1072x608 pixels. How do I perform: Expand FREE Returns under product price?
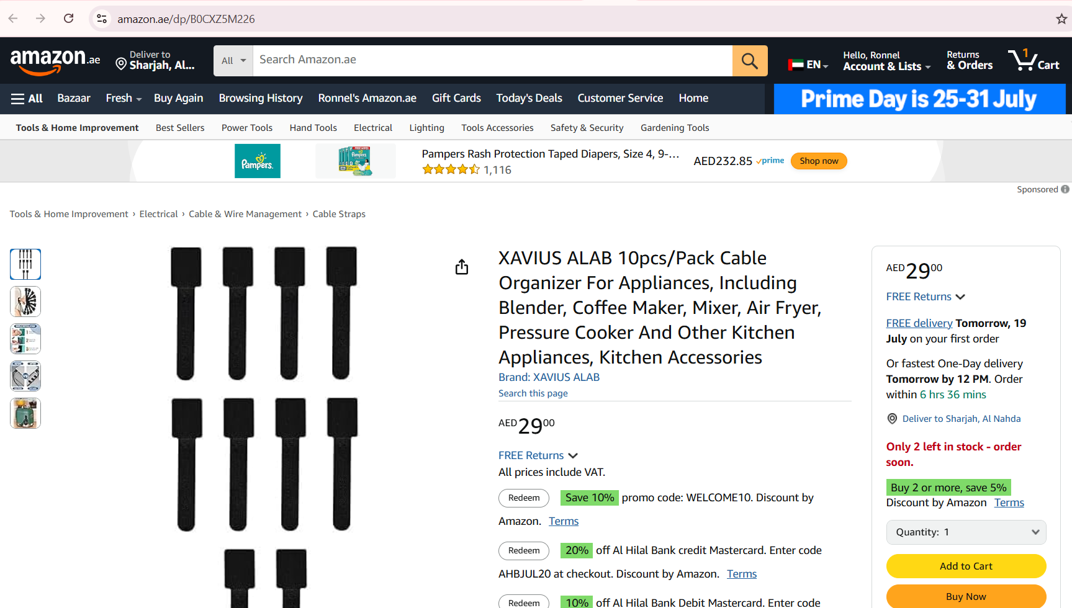coord(538,455)
